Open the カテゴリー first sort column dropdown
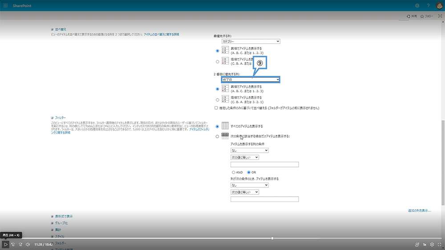This screenshot has height=250, width=445. [251, 41]
